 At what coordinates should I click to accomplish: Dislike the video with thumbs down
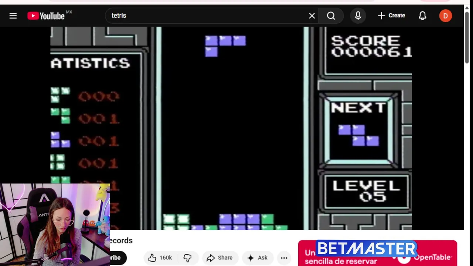pyautogui.click(x=188, y=258)
